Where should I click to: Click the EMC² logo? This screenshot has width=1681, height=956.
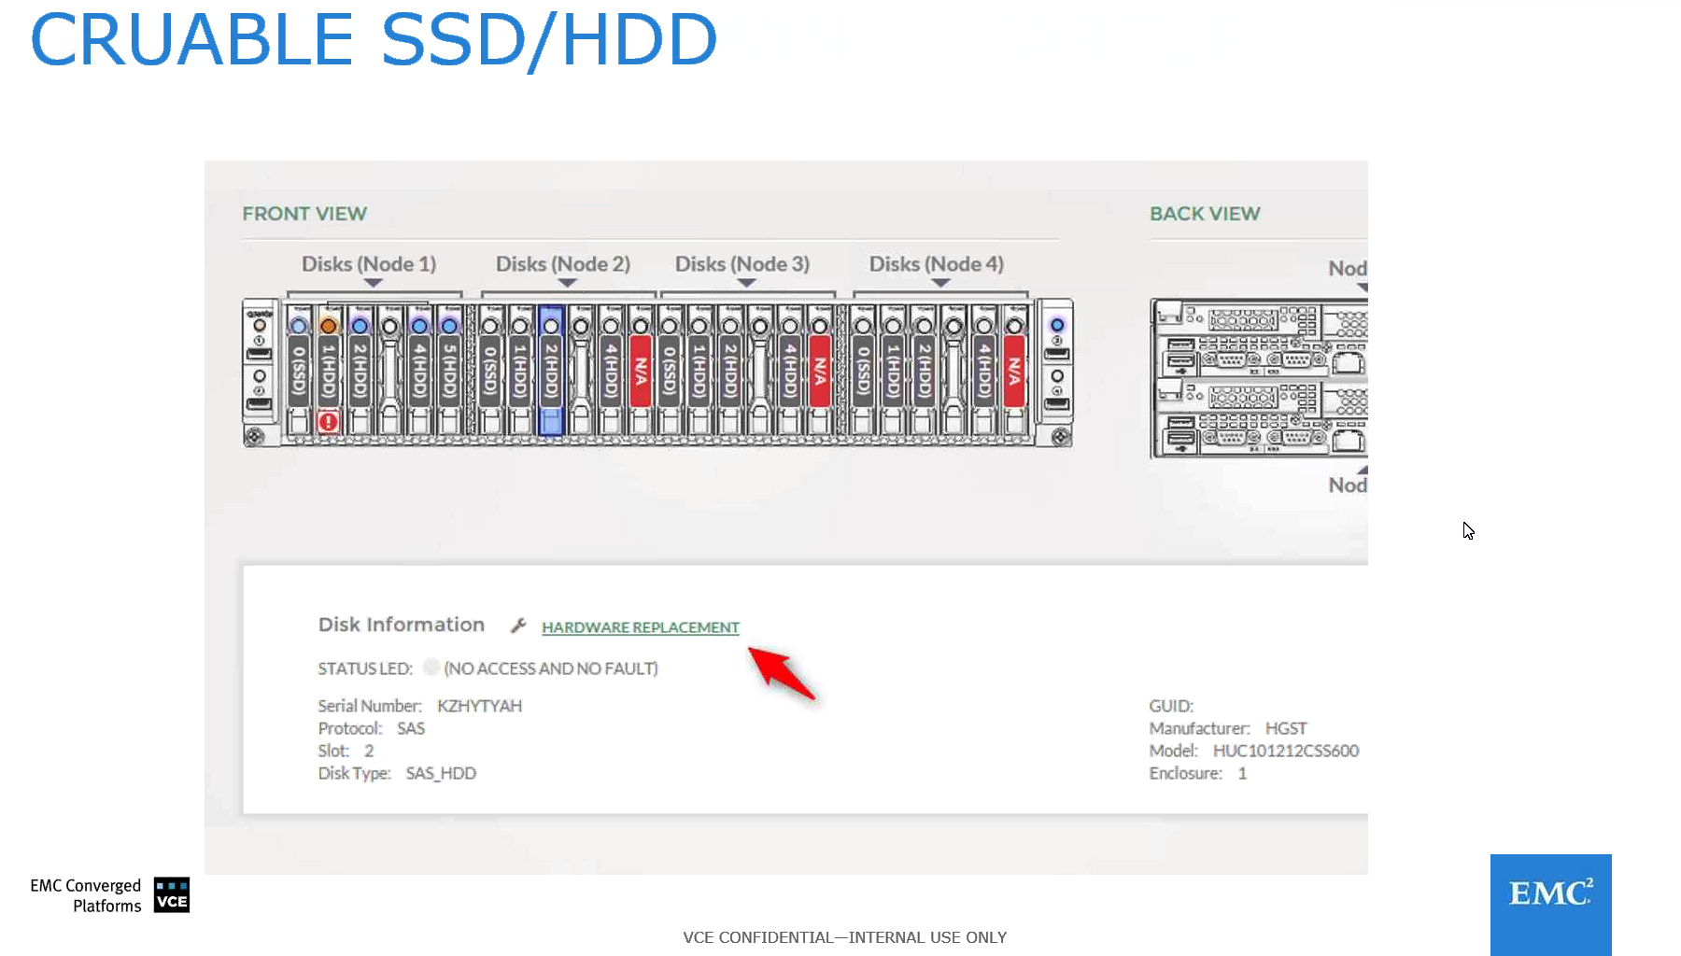coord(1550,896)
